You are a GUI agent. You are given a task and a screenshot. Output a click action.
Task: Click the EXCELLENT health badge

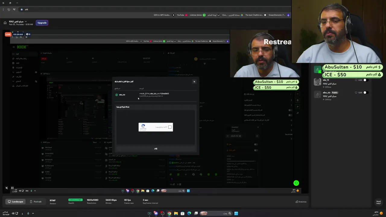click(75, 200)
